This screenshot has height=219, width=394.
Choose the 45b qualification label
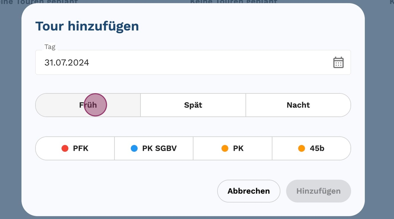pyautogui.click(x=317, y=149)
